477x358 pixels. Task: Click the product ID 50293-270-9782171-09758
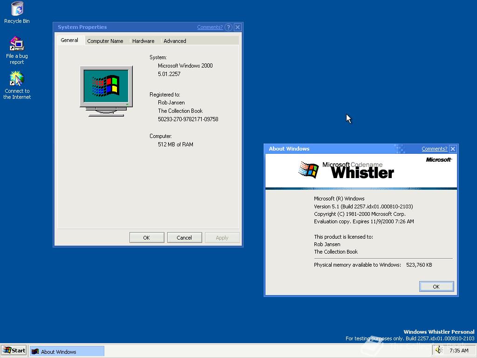(x=188, y=119)
